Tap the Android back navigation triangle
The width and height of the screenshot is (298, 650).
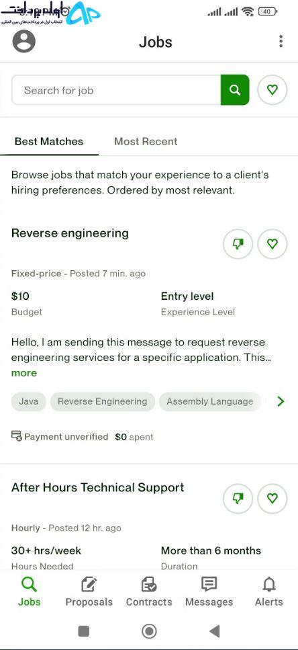(x=214, y=631)
